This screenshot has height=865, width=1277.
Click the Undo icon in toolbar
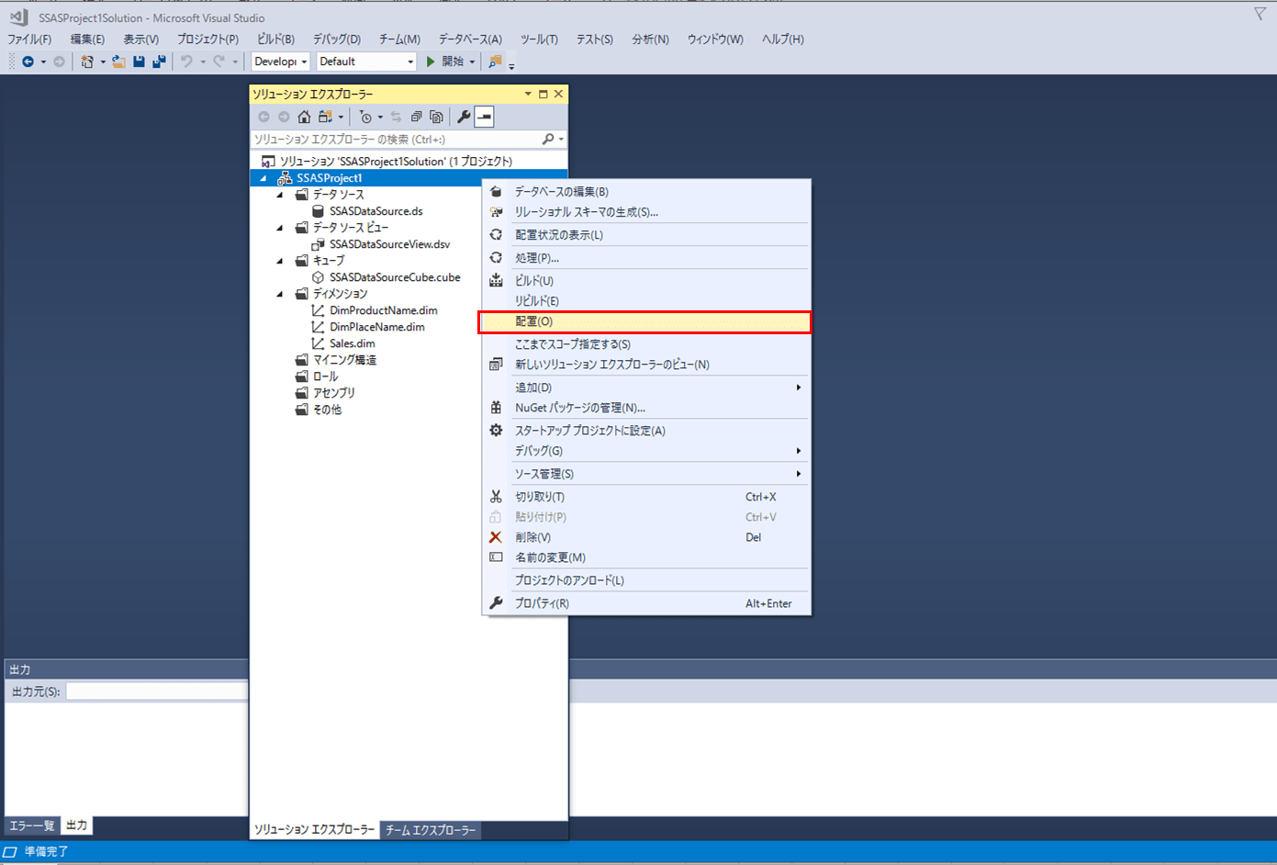coord(186,62)
